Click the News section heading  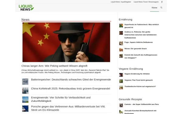tap(25, 19)
